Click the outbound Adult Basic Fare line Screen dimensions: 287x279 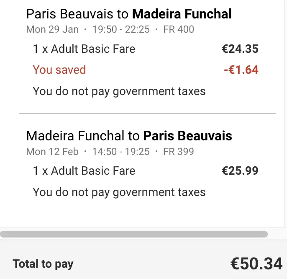pyautogui.click(x=84, y=49)
